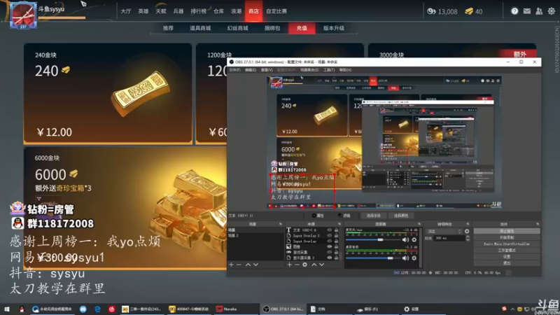Click the game help question mark icon
Screen dimensions: 560x315
[514, 11]
